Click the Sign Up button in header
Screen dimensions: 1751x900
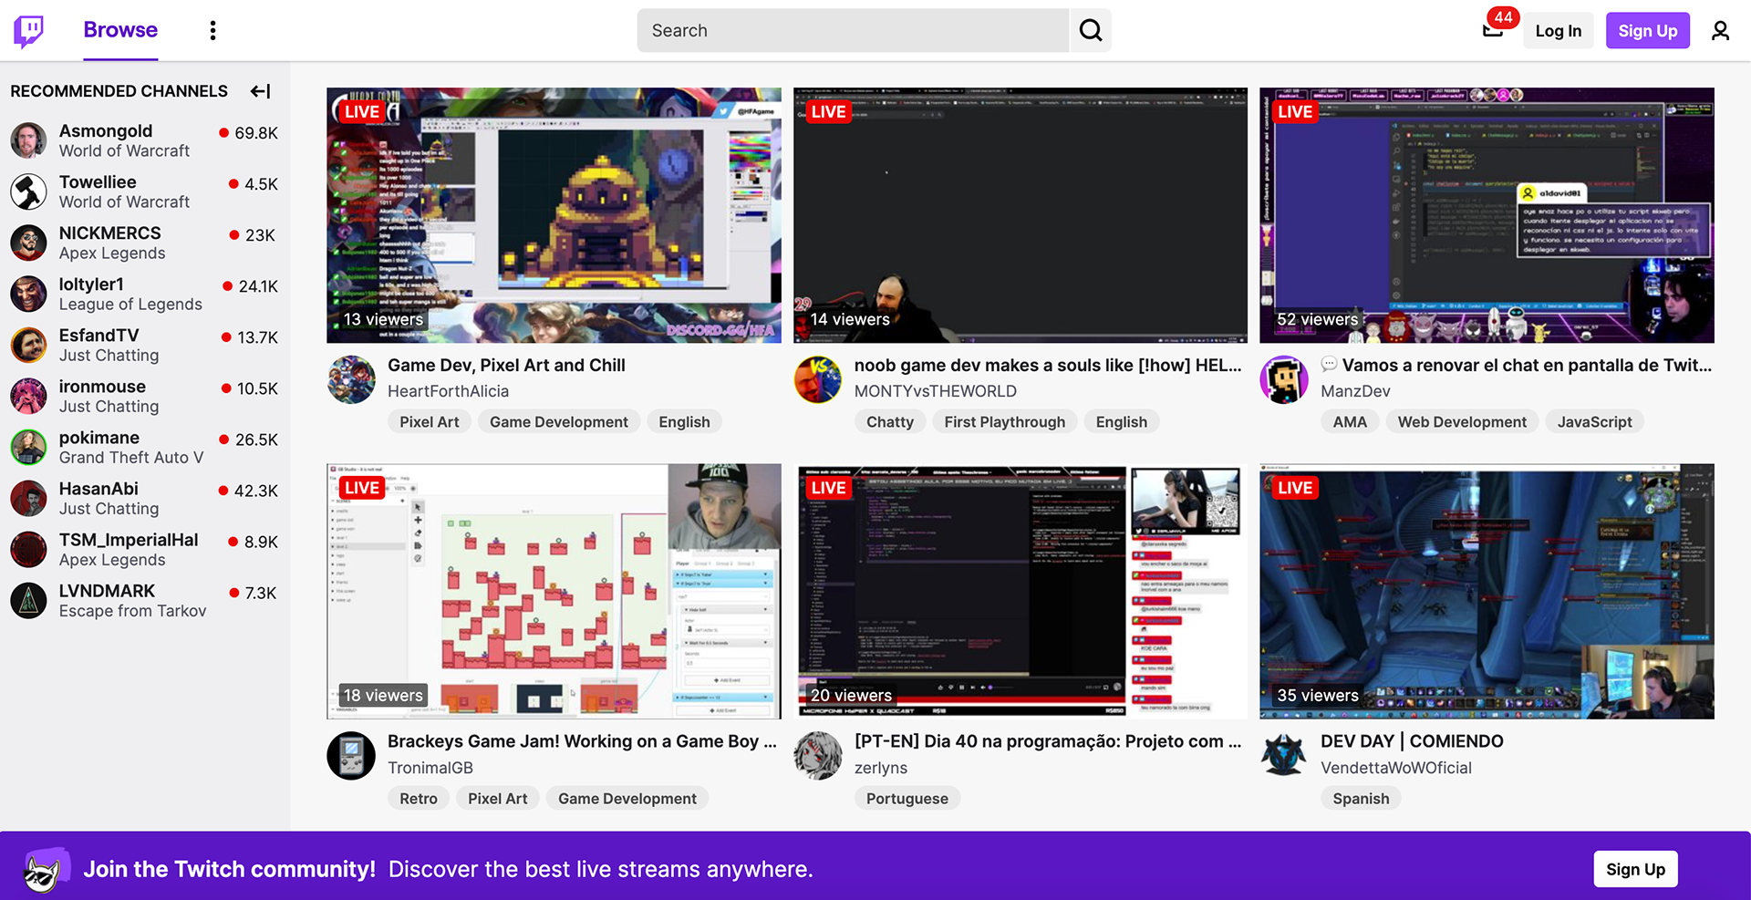(1648, 30)
